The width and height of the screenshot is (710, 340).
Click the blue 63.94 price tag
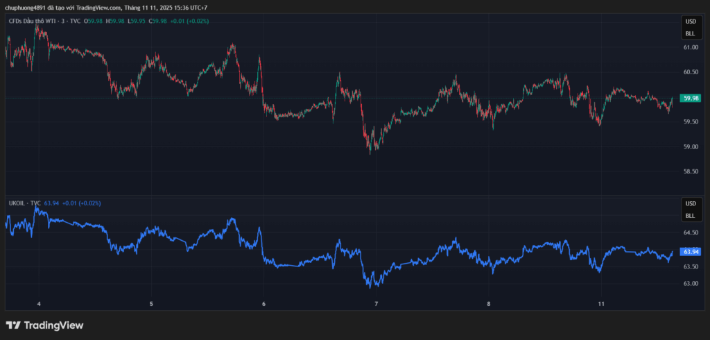tap(691, 252)
